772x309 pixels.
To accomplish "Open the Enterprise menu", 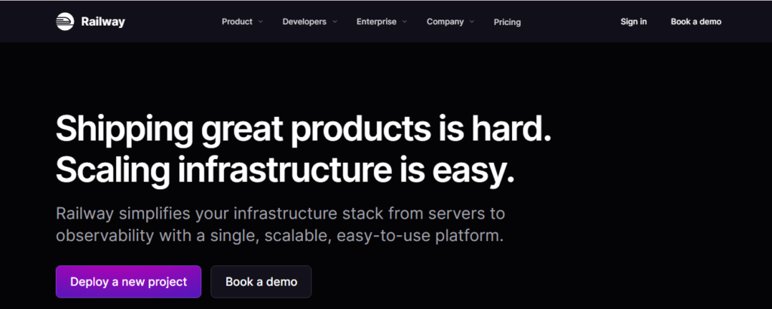I will [x=376, y=22].
